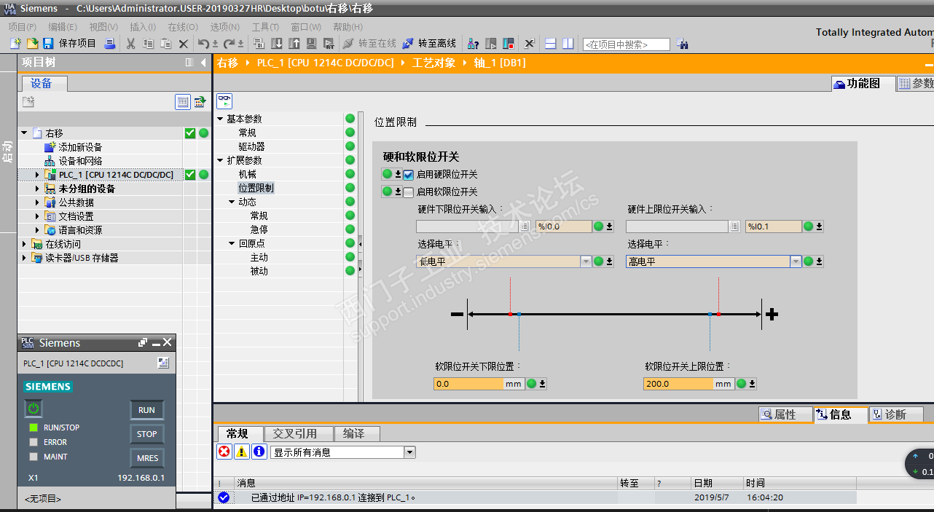Click the stop CPU icon in toolbar
Viewport: 934px width, 512px height.
tap(508, 44)
